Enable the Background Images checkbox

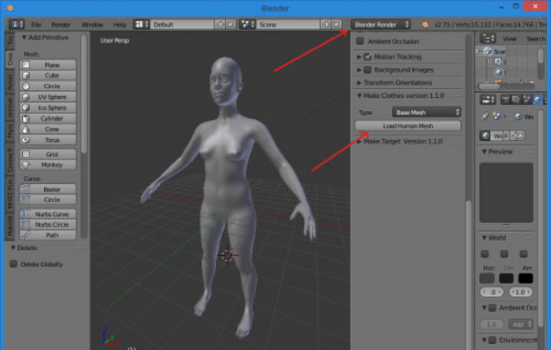(x=368, y=70)
